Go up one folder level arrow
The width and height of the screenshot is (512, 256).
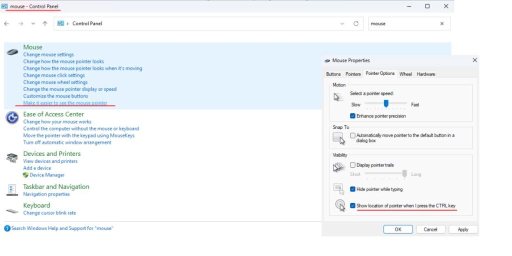45,23
